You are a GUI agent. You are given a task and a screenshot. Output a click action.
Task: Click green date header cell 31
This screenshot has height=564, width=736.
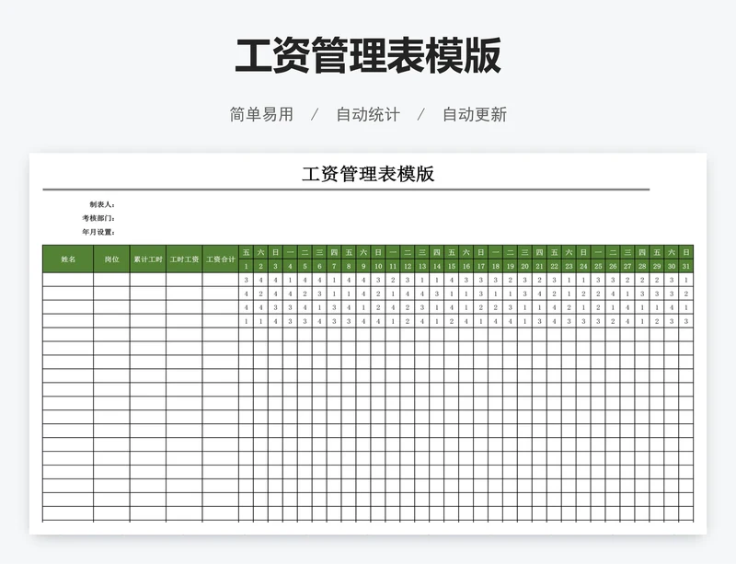coord(686,266)
